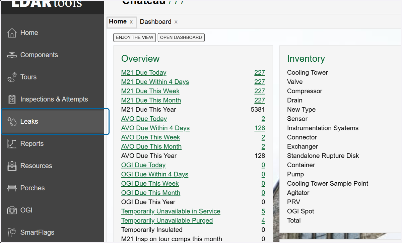Open the AVO Due Within 4 Days link
This screenshot has width=402, height=243.
(155, 128)
